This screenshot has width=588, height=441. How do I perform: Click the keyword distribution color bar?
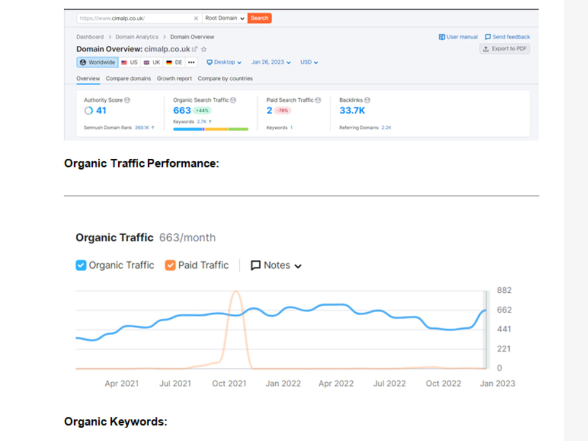(211, 129)
